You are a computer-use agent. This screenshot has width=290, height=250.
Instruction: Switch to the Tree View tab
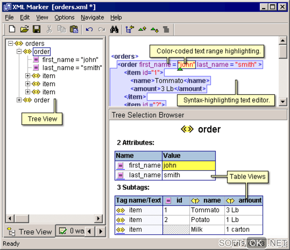pyautogui.click(x=30, y=231)
